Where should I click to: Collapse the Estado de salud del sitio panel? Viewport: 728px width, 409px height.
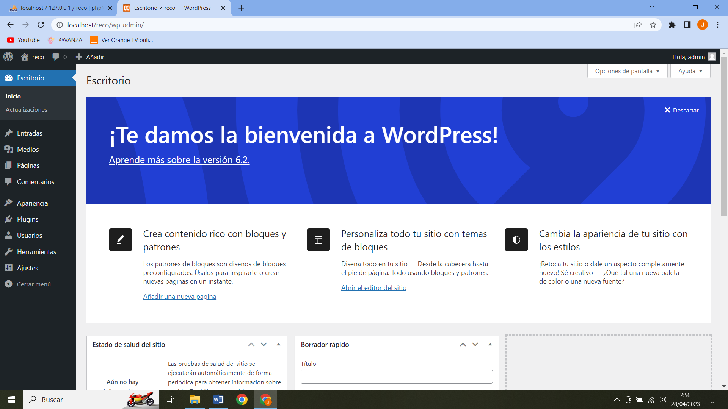point(279,344)
